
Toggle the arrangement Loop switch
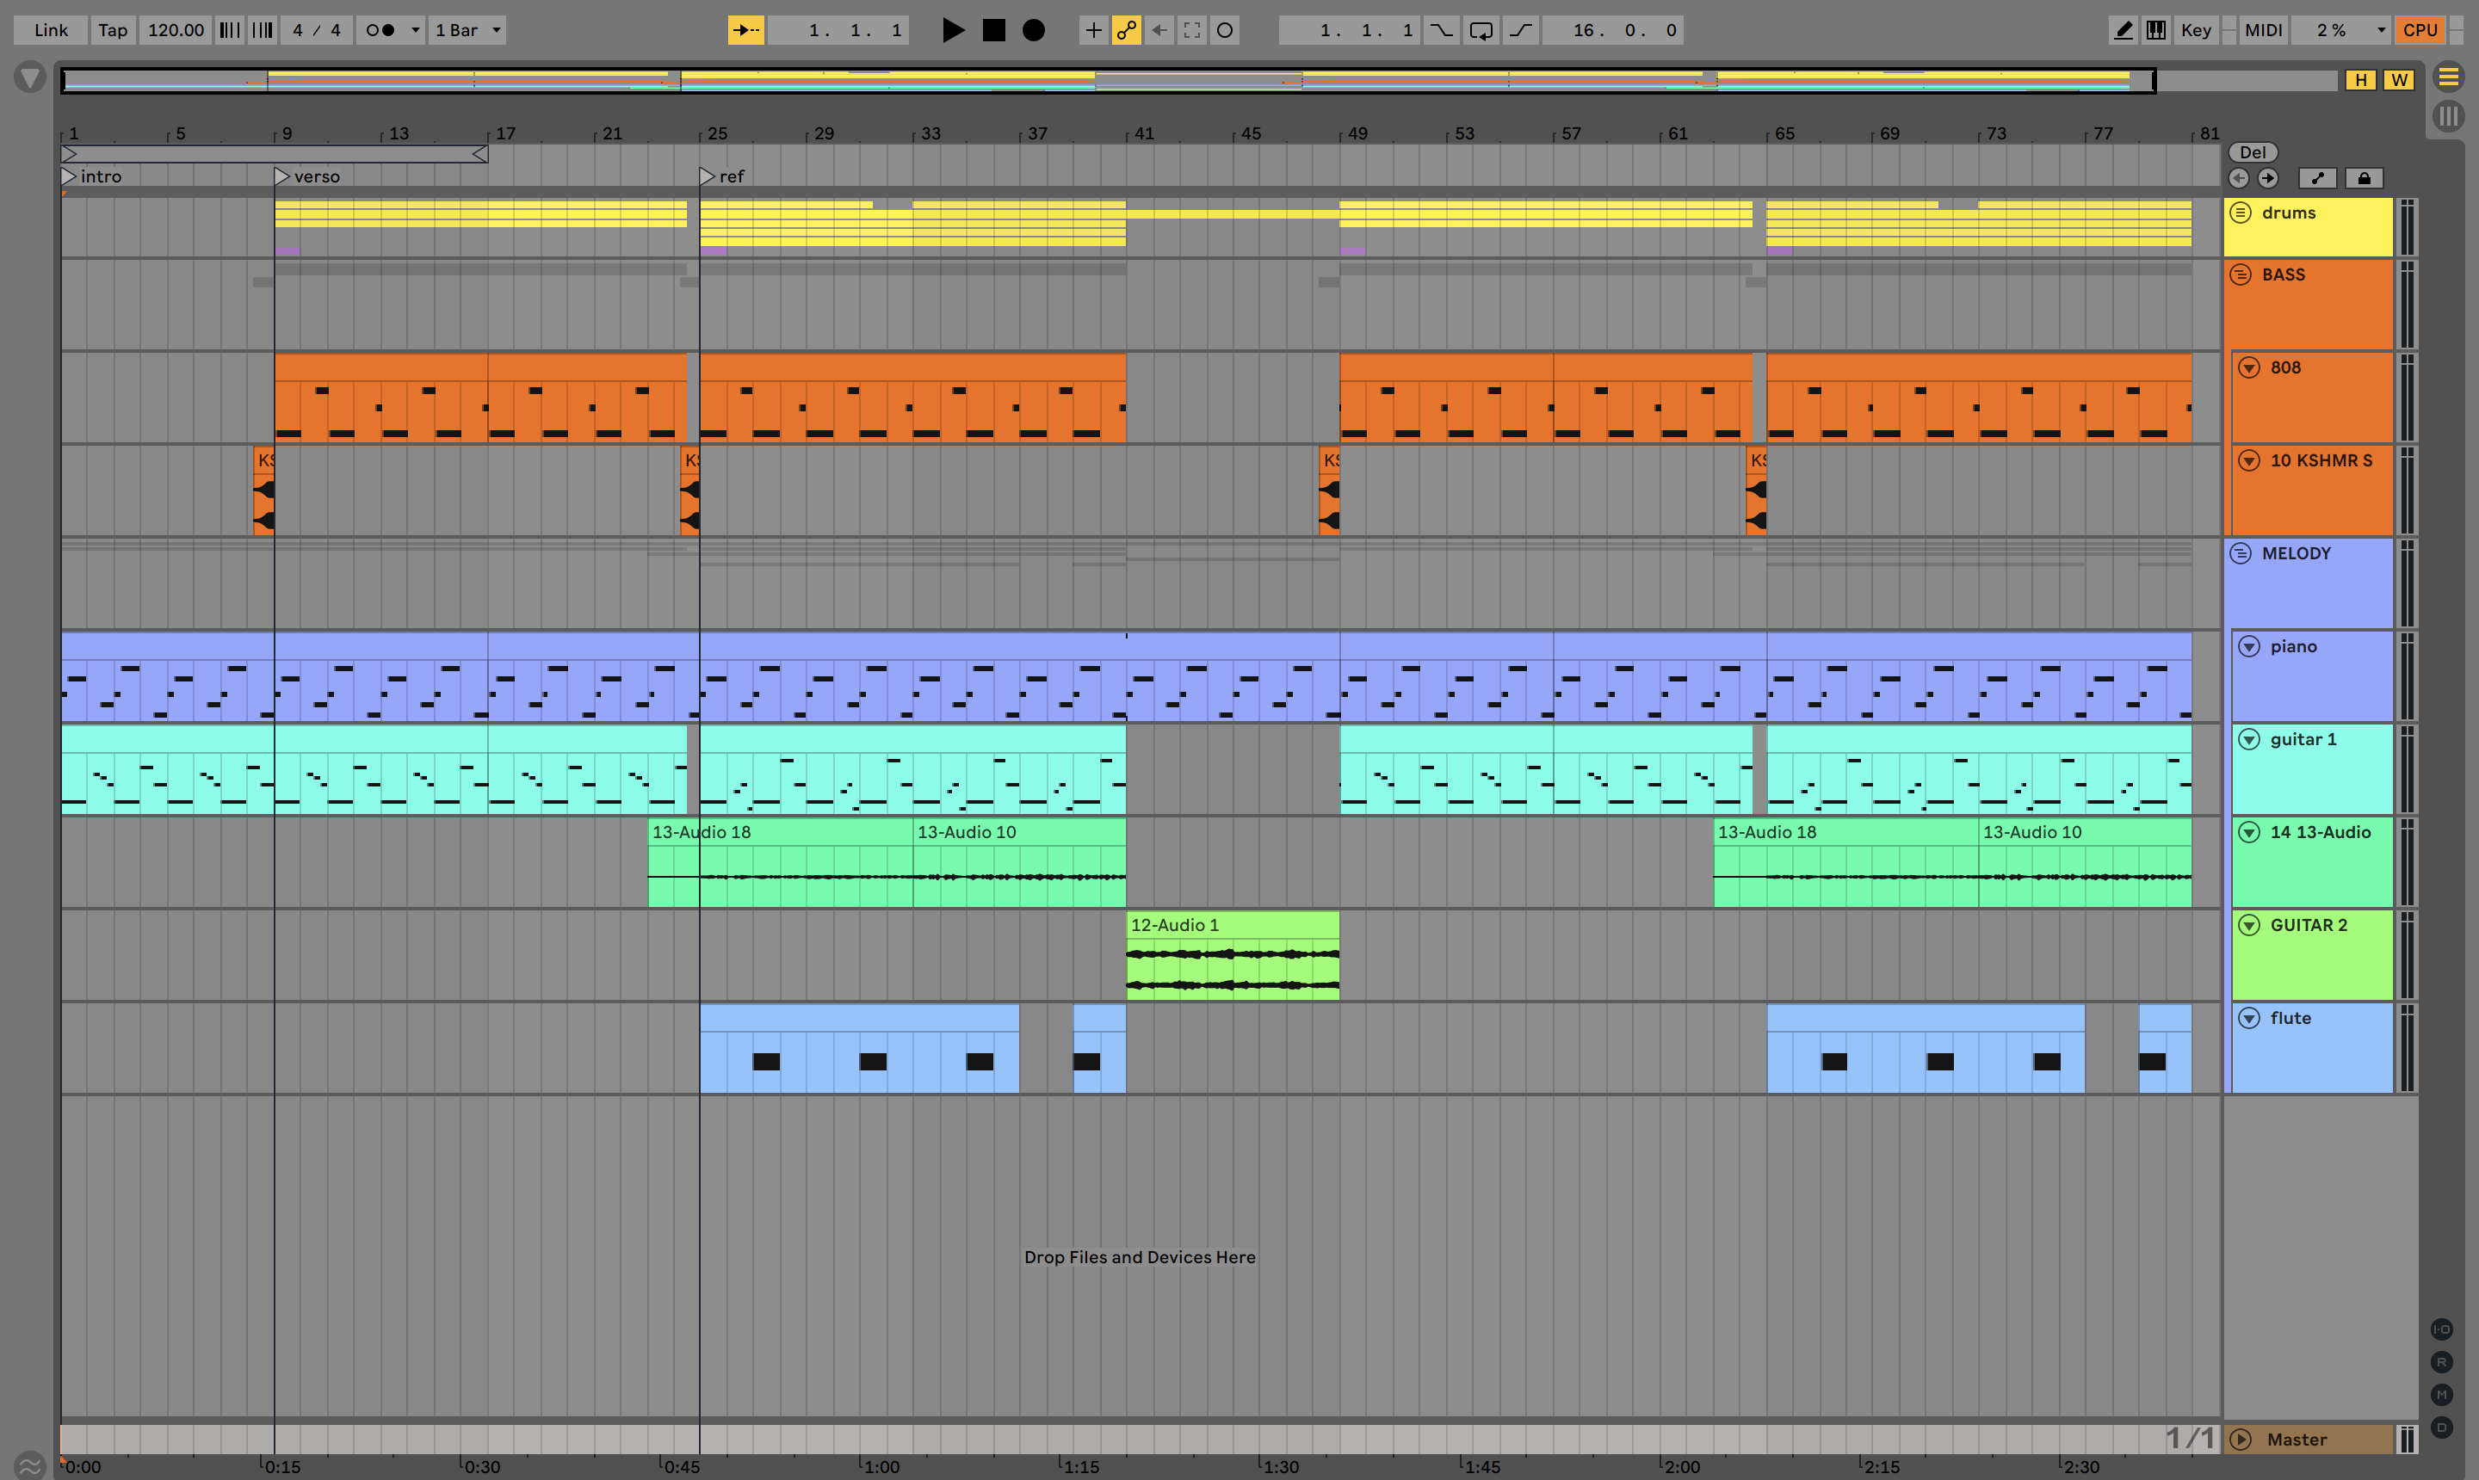pyautogui.click(x=1481, y=30)
